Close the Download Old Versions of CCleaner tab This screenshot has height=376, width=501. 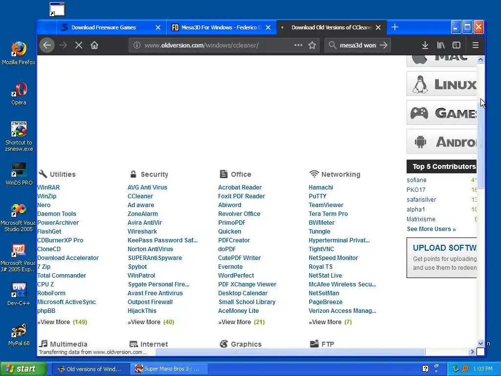[378, 27]
